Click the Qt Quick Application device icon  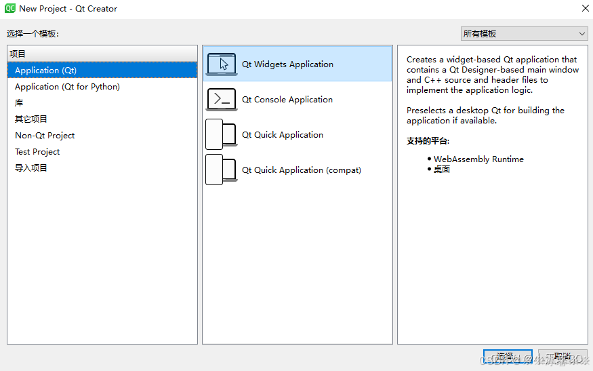[221, 135]
